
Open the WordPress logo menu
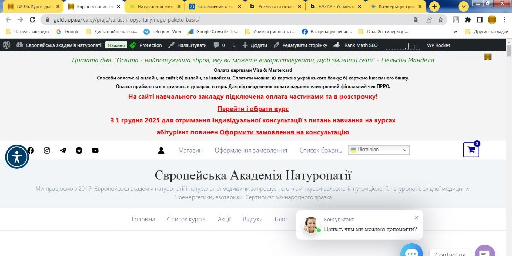point(7,45)
